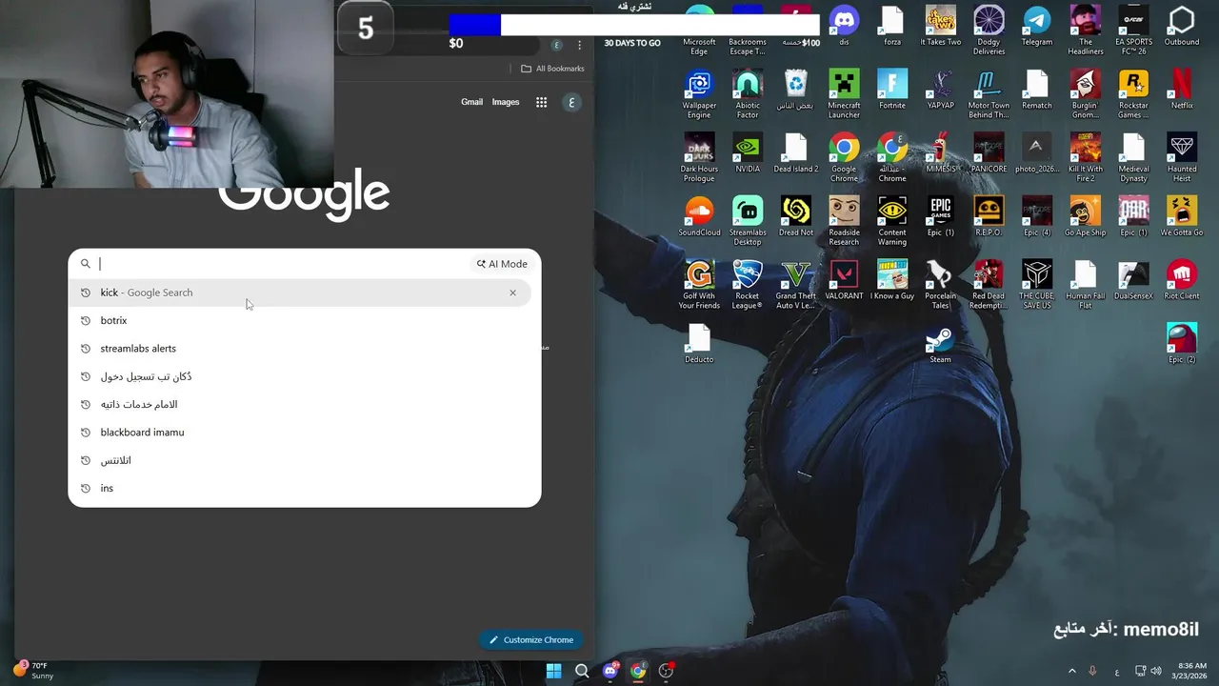Screen dimensions: 1219x686
Task: Open the Abiotic Factor icon
Action: pos(748,94)
